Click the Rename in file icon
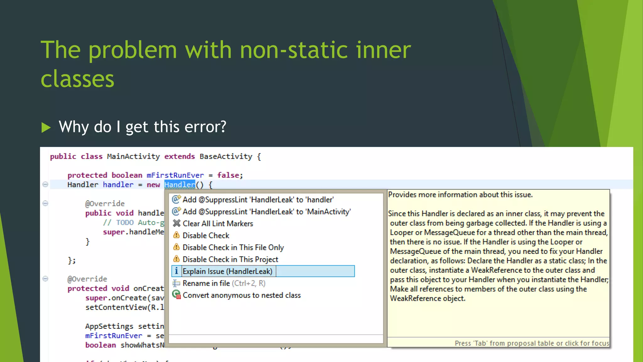 [176, 283]
